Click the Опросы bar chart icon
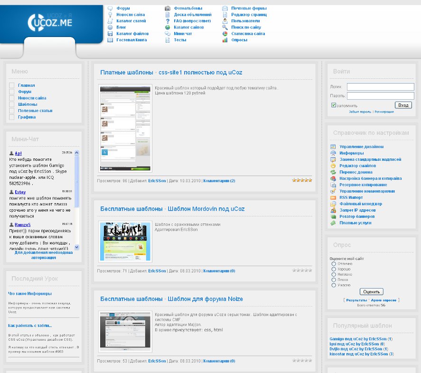Image resolution: width=421 pixels, height=373 pixels. pos(225,40)
